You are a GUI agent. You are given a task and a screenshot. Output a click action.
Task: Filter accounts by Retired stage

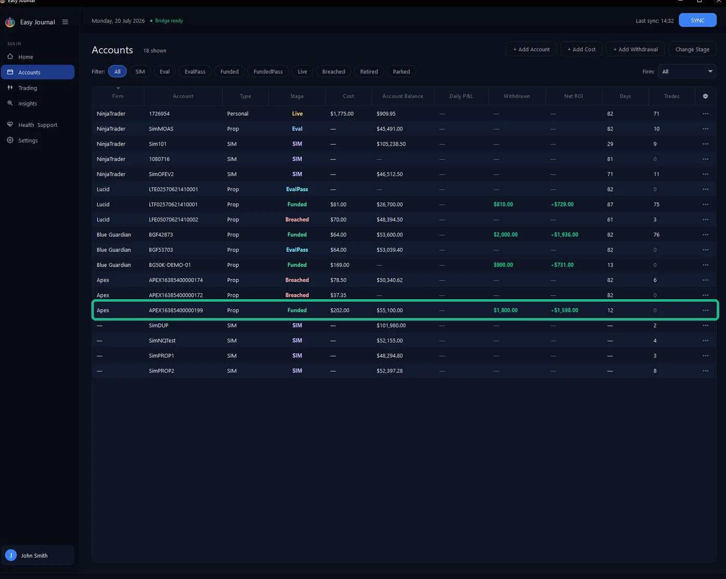pos(369,71)
